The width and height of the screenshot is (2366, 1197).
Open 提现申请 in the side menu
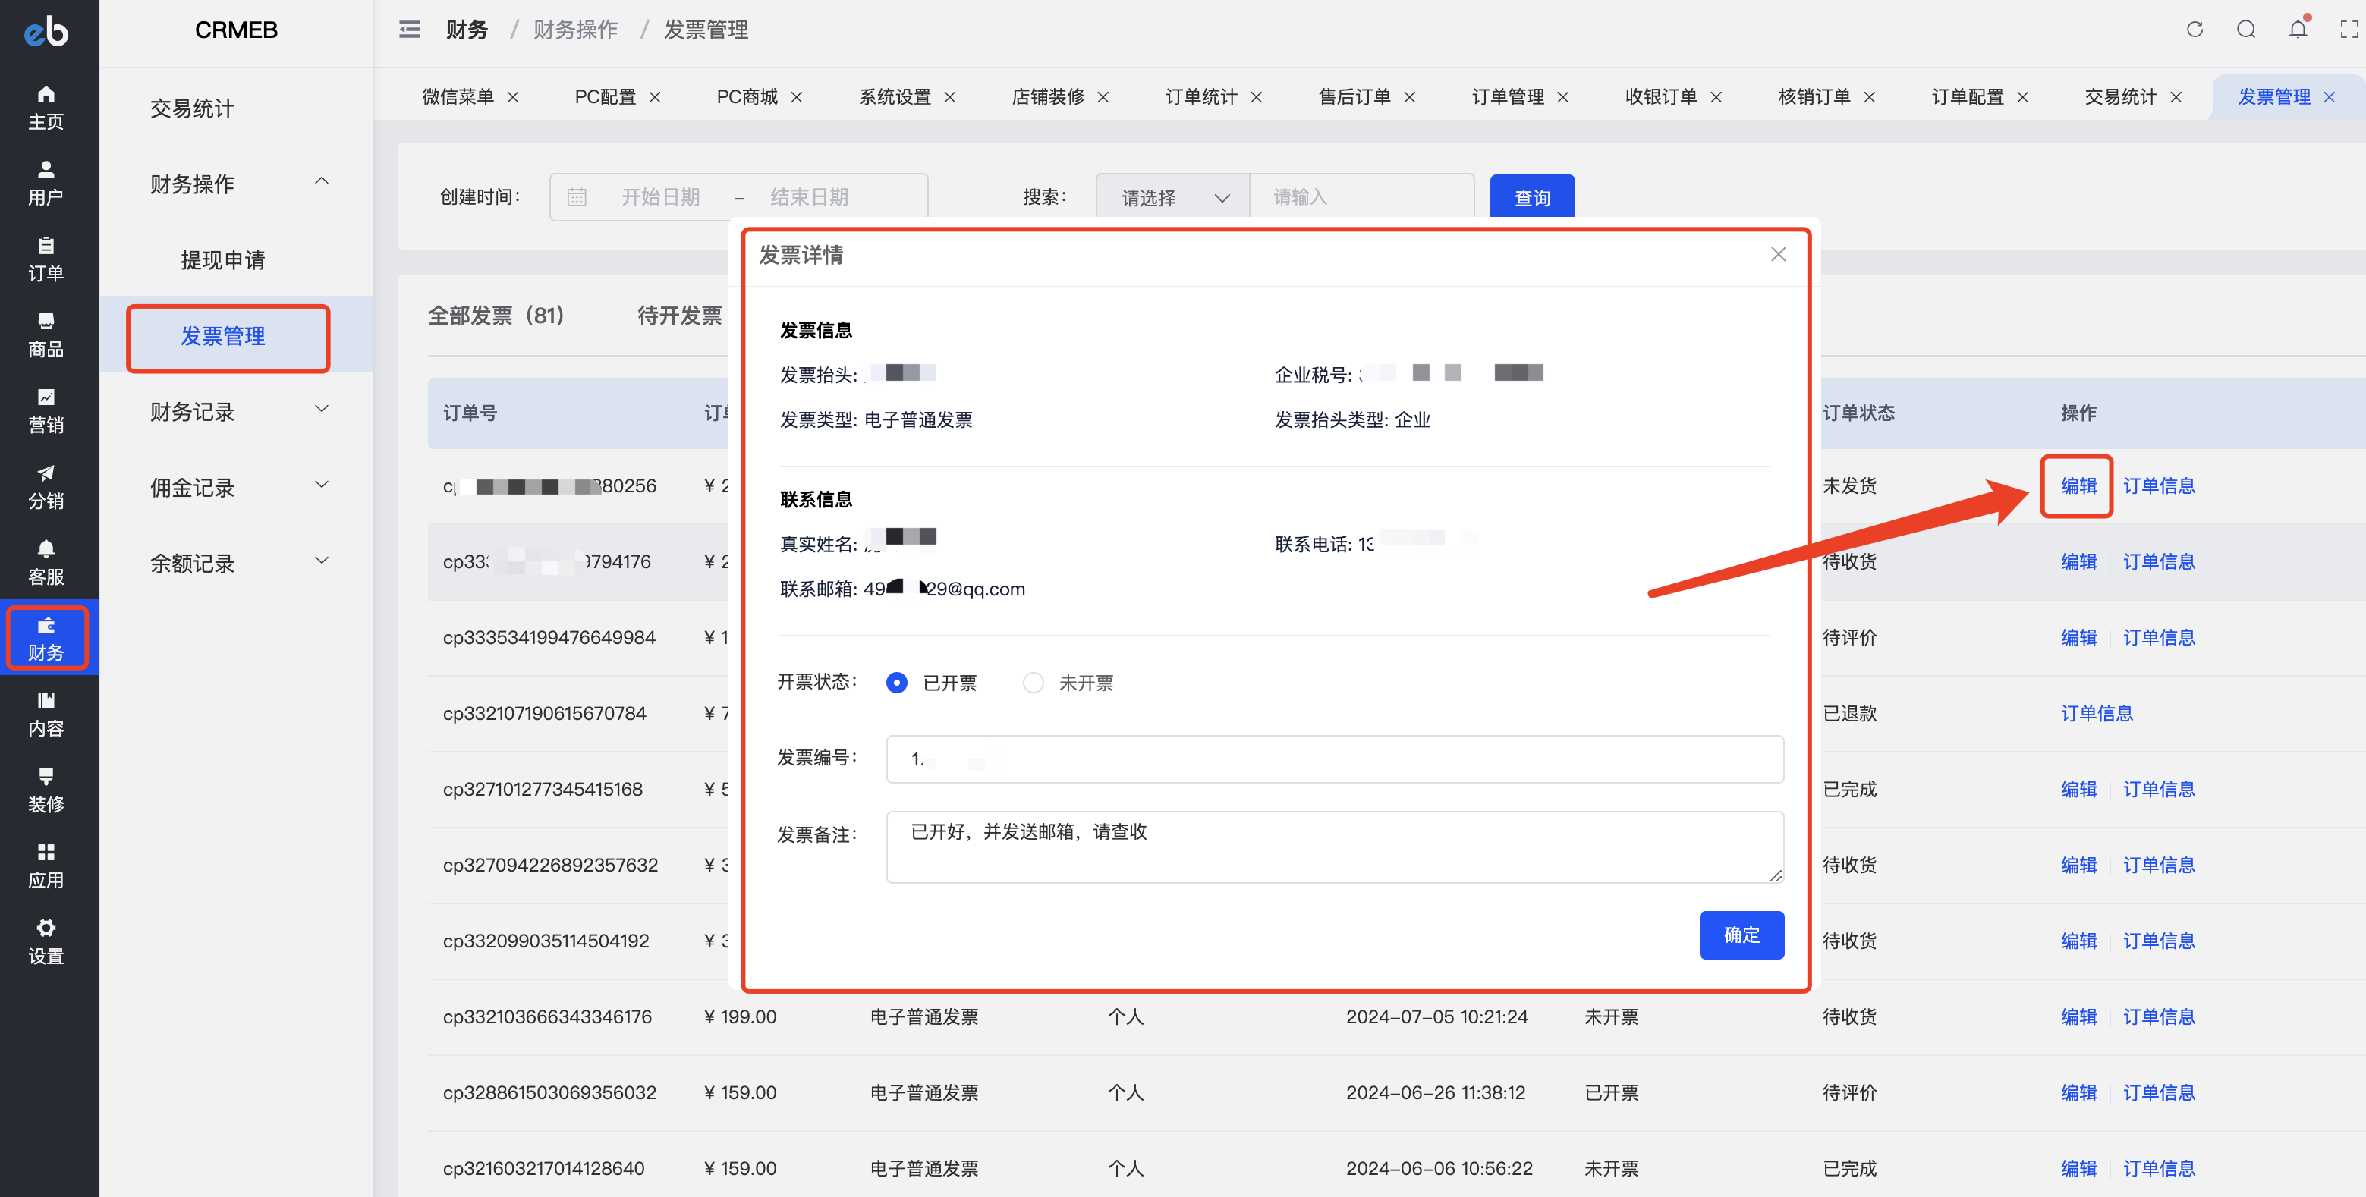tap(222, 259)
